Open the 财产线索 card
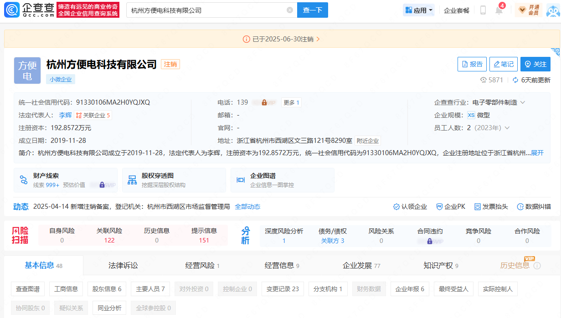This screenshot has height=318, width=561. [x=66, y=180]
